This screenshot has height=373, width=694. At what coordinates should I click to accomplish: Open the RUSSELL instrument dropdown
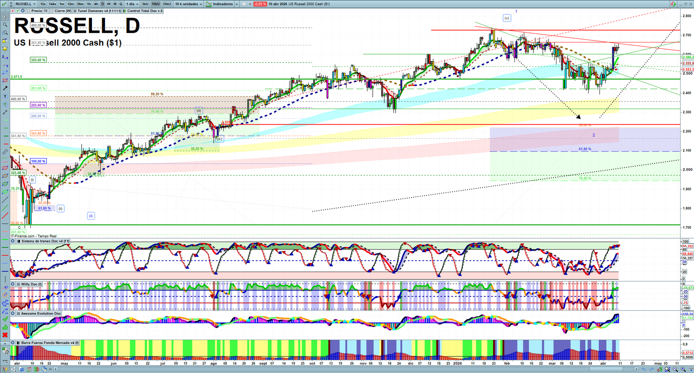[x=25, y=4]
